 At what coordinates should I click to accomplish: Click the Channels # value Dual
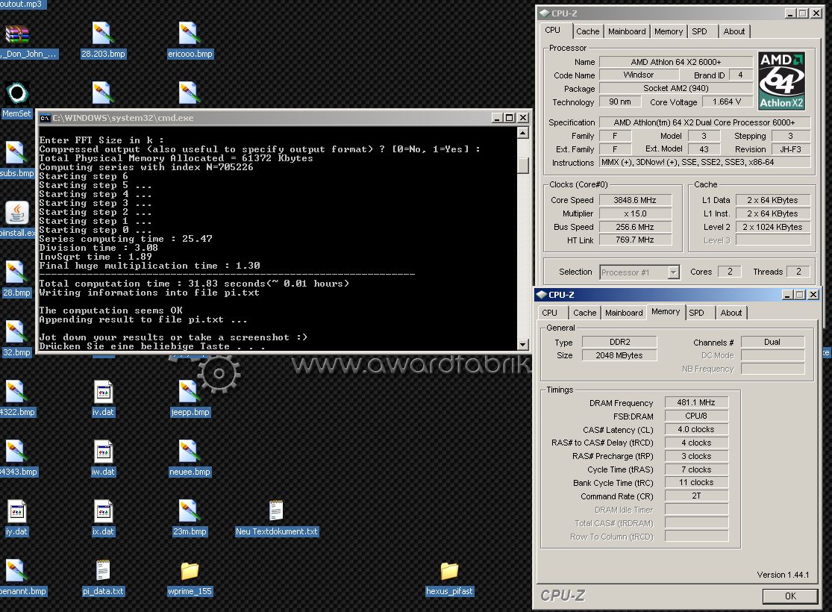coord(772,342)
